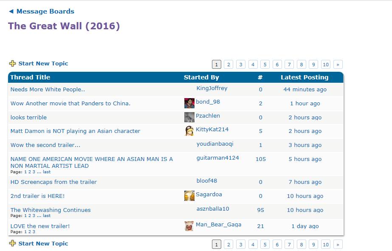Click the bottom next-pages » button

tap(338, 244)
